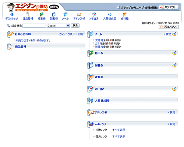Click すべて表示 next to 共通リンク
The width and height of the screenshot is (184, 147).
pyautogui.click(x=118, y=130)
